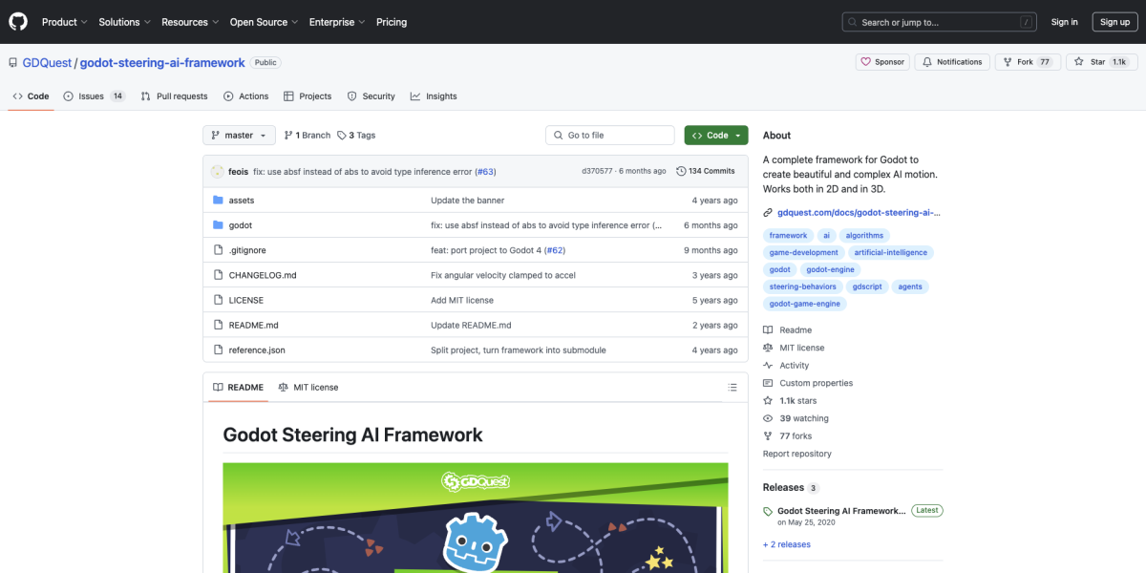Image resolution: width=1146 pixels, height=573 pixels.
Task: Click the GitHub logo in the header
Action: 17,21
